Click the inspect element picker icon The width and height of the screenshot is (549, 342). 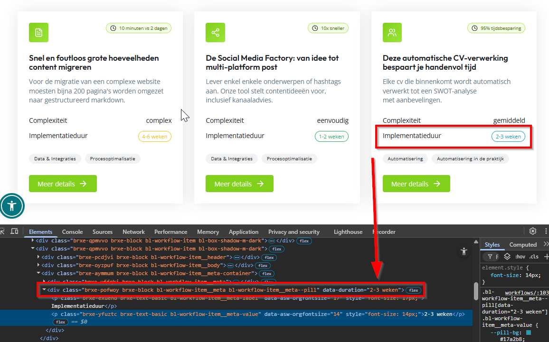click(x=2, y=231)
